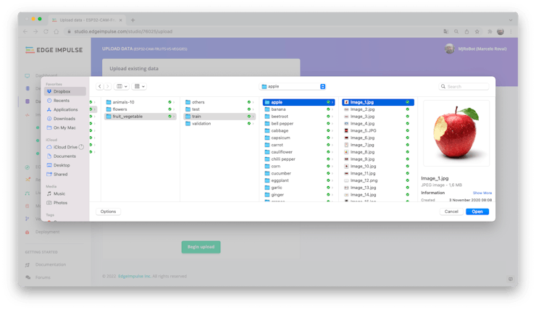Screen dimensions: 536x310
Task: Select file Image_12.png
Action: (378, 180)
